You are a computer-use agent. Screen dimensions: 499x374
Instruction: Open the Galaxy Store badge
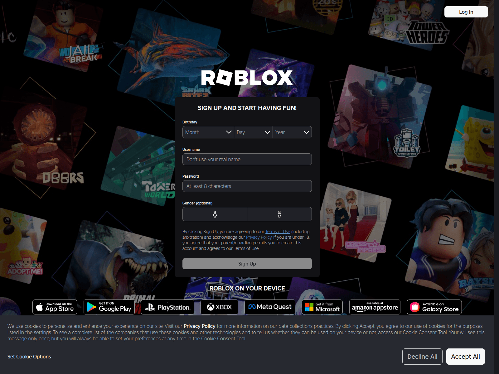434,307
